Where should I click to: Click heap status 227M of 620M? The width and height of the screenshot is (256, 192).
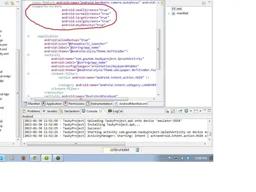point(119,150)
